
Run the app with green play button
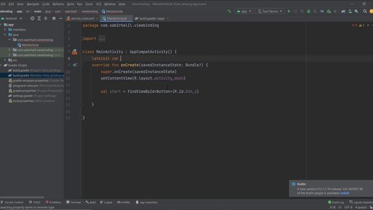(289, 11)
